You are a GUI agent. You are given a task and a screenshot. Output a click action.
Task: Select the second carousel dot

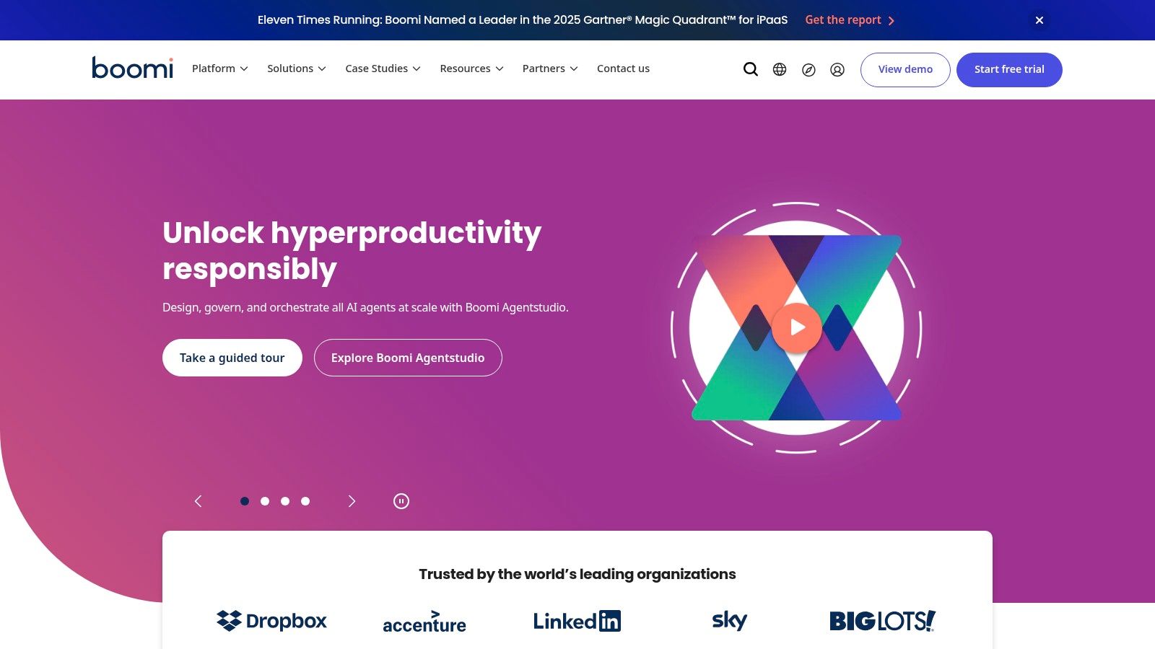265,501
